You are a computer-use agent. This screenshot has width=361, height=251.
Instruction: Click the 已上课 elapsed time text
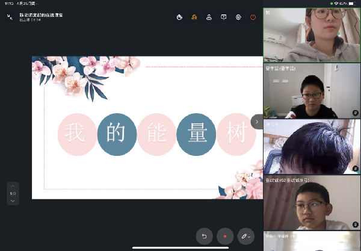[x=30, y=20]
